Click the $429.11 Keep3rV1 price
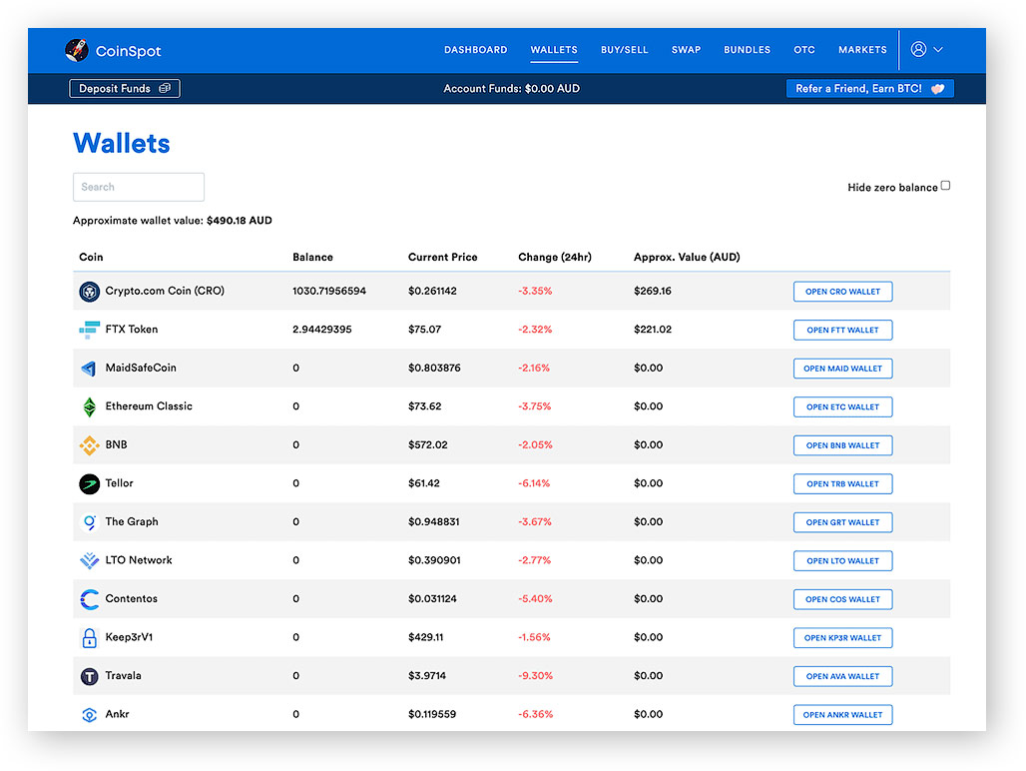The image size is (1026, 771). coord(425,637)
